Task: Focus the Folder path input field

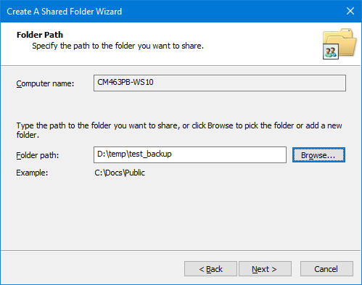Action: click(190, 154)
